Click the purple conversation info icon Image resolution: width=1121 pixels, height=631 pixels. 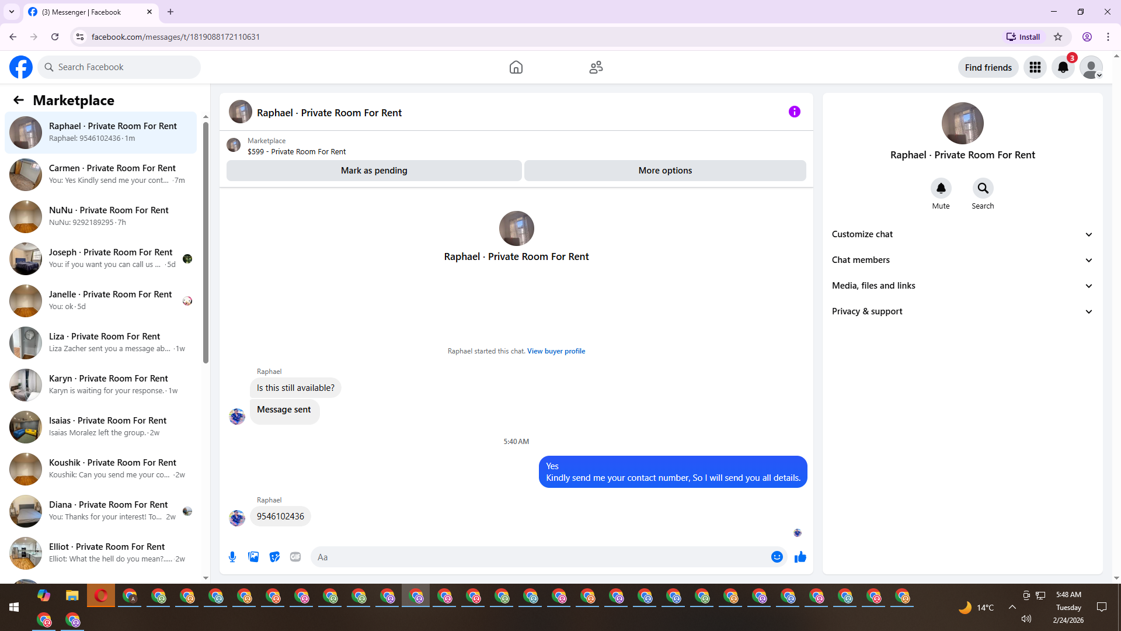click(x=794, y=112)
